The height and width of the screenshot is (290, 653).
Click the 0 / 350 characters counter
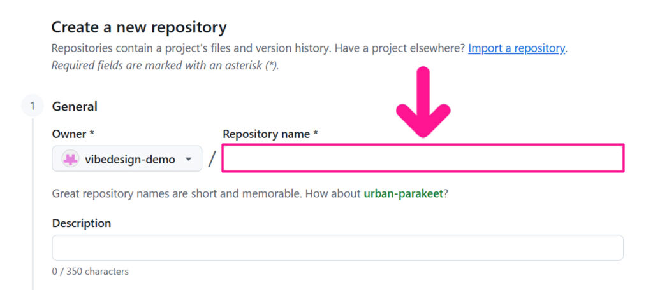coord(90,272)
